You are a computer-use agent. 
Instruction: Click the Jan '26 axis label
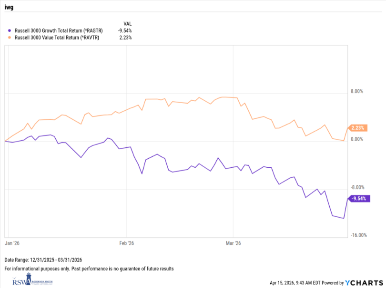point(13,243)
